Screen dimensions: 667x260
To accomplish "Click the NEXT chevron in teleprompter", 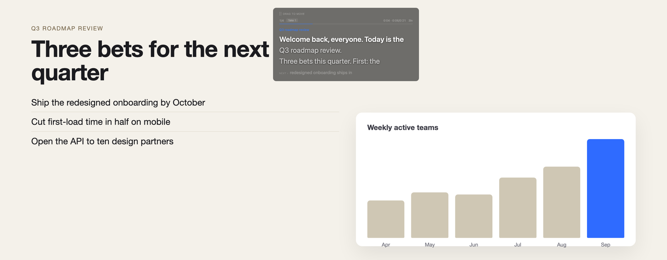I will [288, 73].
